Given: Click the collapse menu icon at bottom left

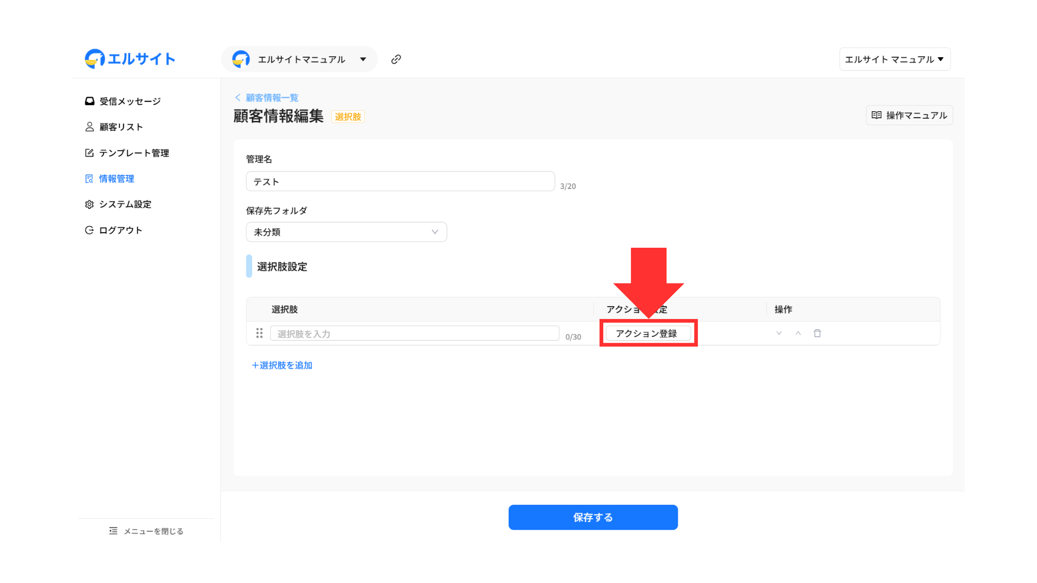Looking at the screenshot, I should 113,531.
